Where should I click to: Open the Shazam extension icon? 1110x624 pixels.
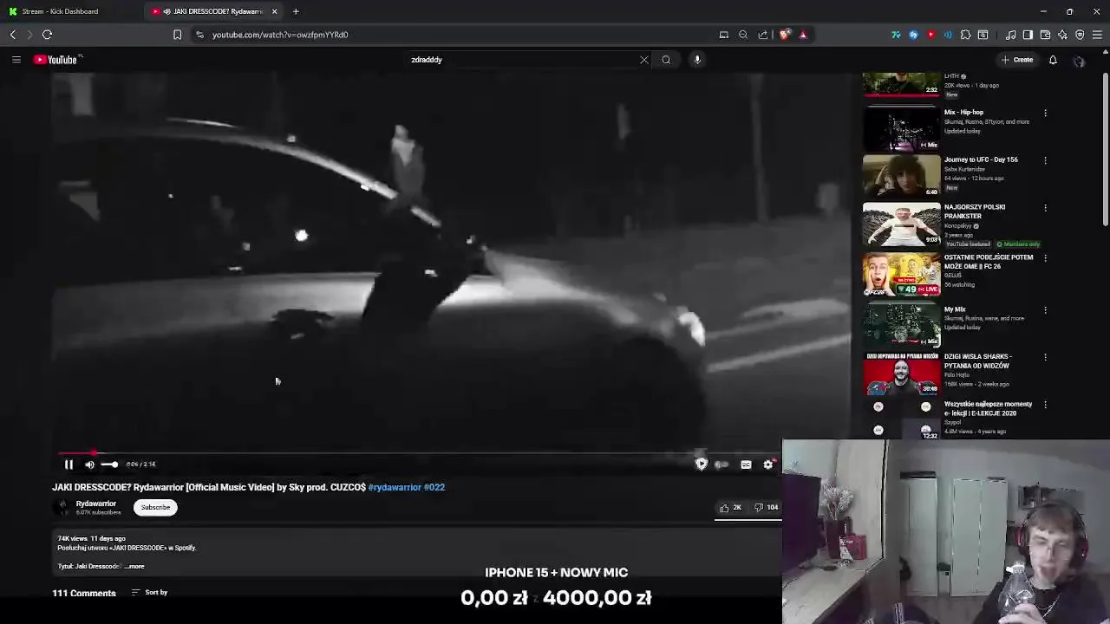click(x=913, y=35)
